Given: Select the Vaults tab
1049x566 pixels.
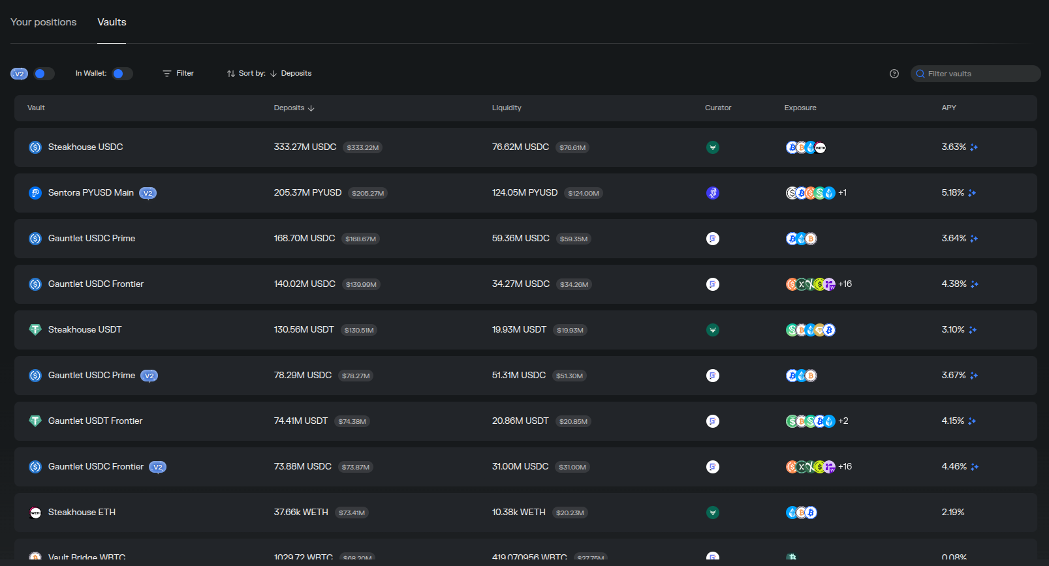Looking at the screenshot, I should [x=112, y=22].
